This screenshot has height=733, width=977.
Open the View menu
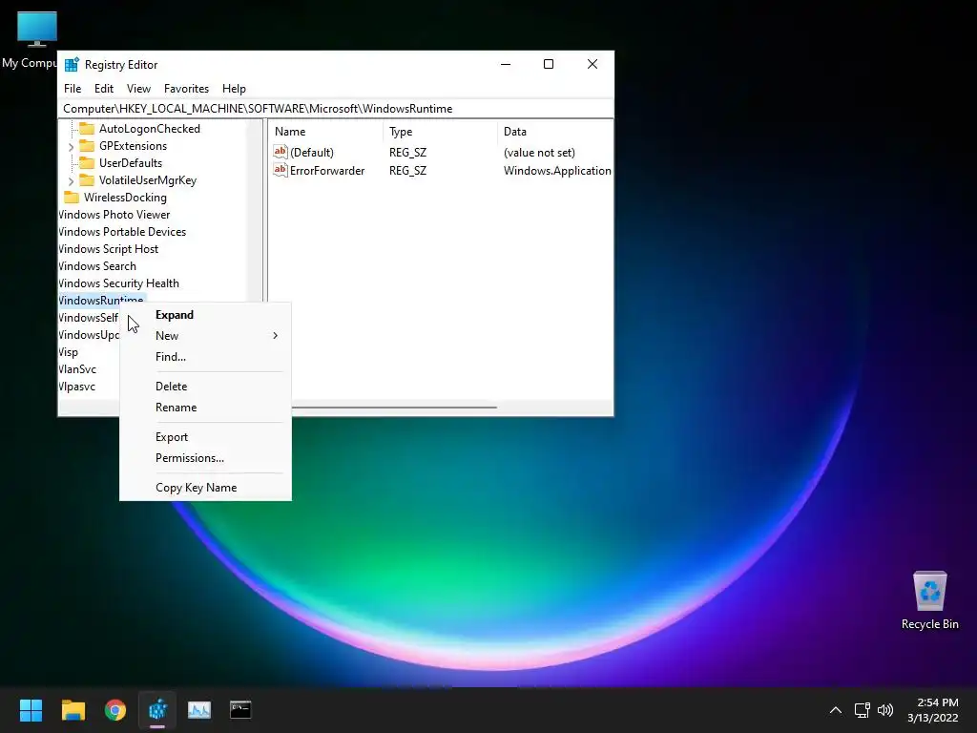[x=138, y=89]
